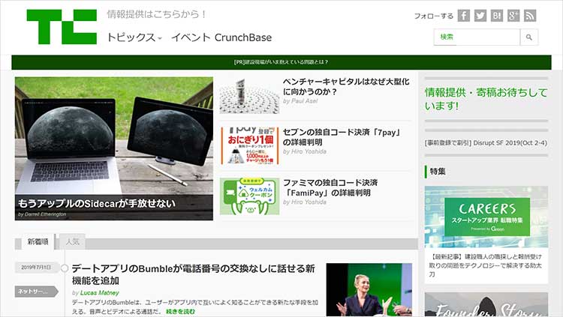Viewport: 563px width, 317px height.
Task: Click the ネットサー... category tag
Action: pyautogui.click(x=36, y=292)
